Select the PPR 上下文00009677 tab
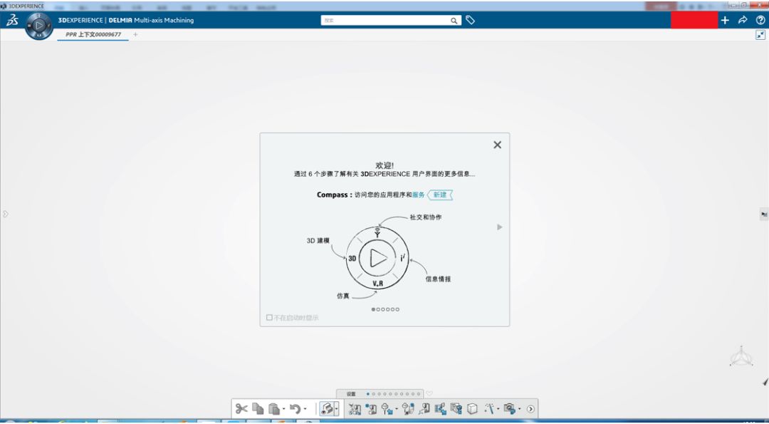 93,34
